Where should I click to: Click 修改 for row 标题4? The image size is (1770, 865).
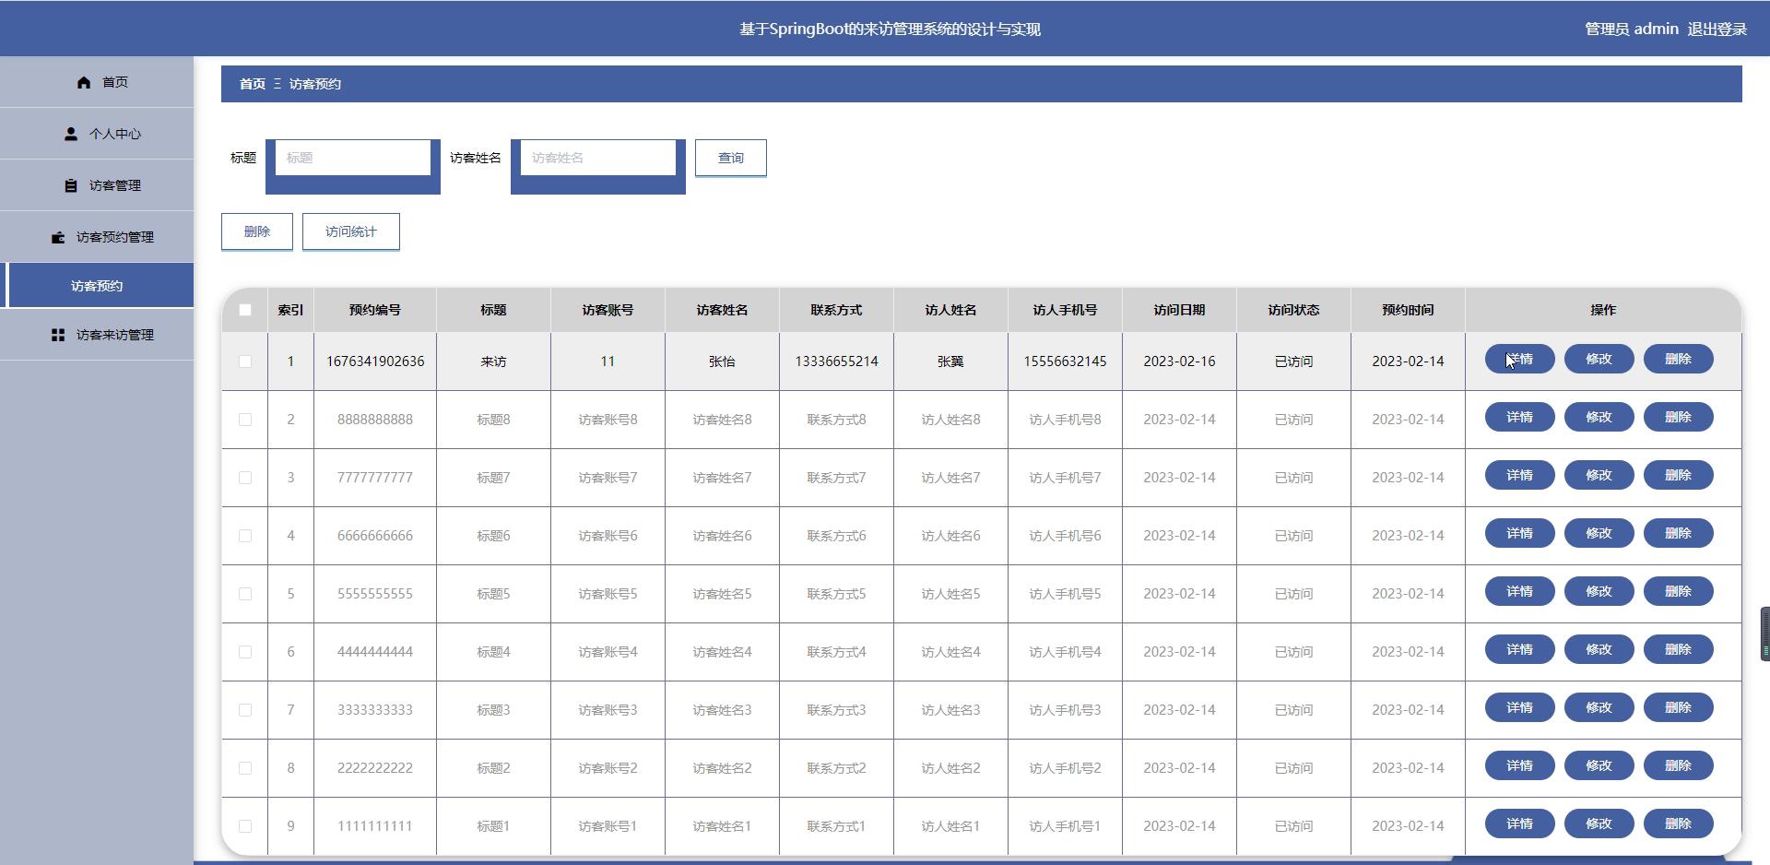1599,649
